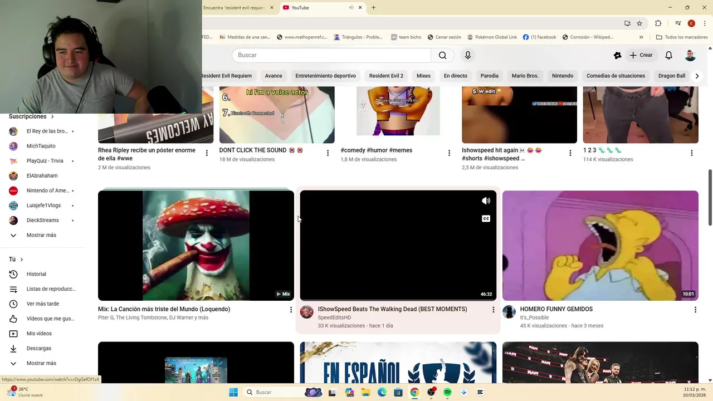Open Spotify from the taskbar
The width and height of the screenshot is (713, 401).
447,392
